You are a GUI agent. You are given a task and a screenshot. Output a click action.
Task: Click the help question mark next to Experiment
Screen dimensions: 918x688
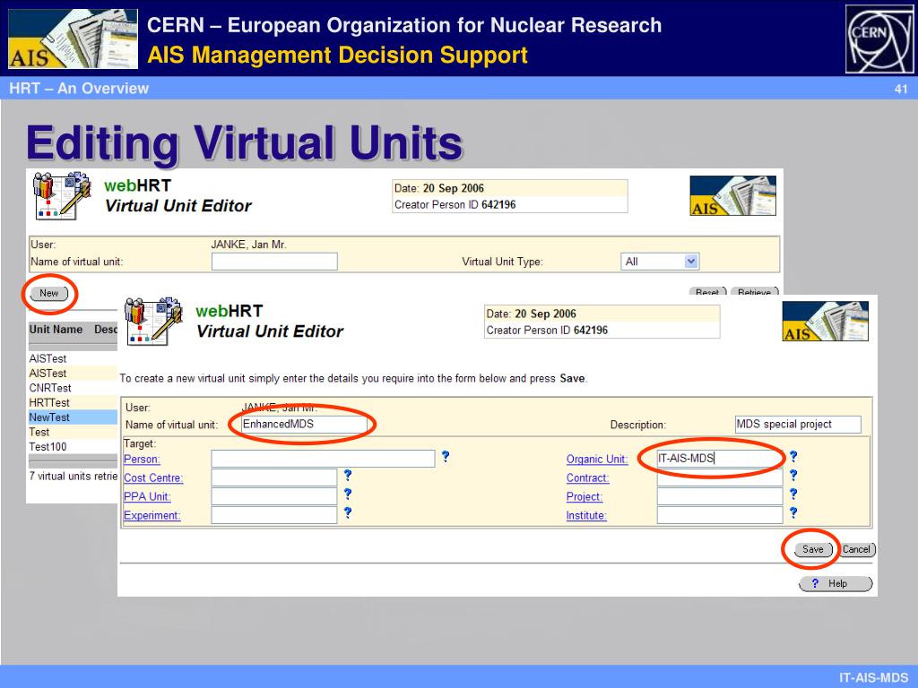348,512
